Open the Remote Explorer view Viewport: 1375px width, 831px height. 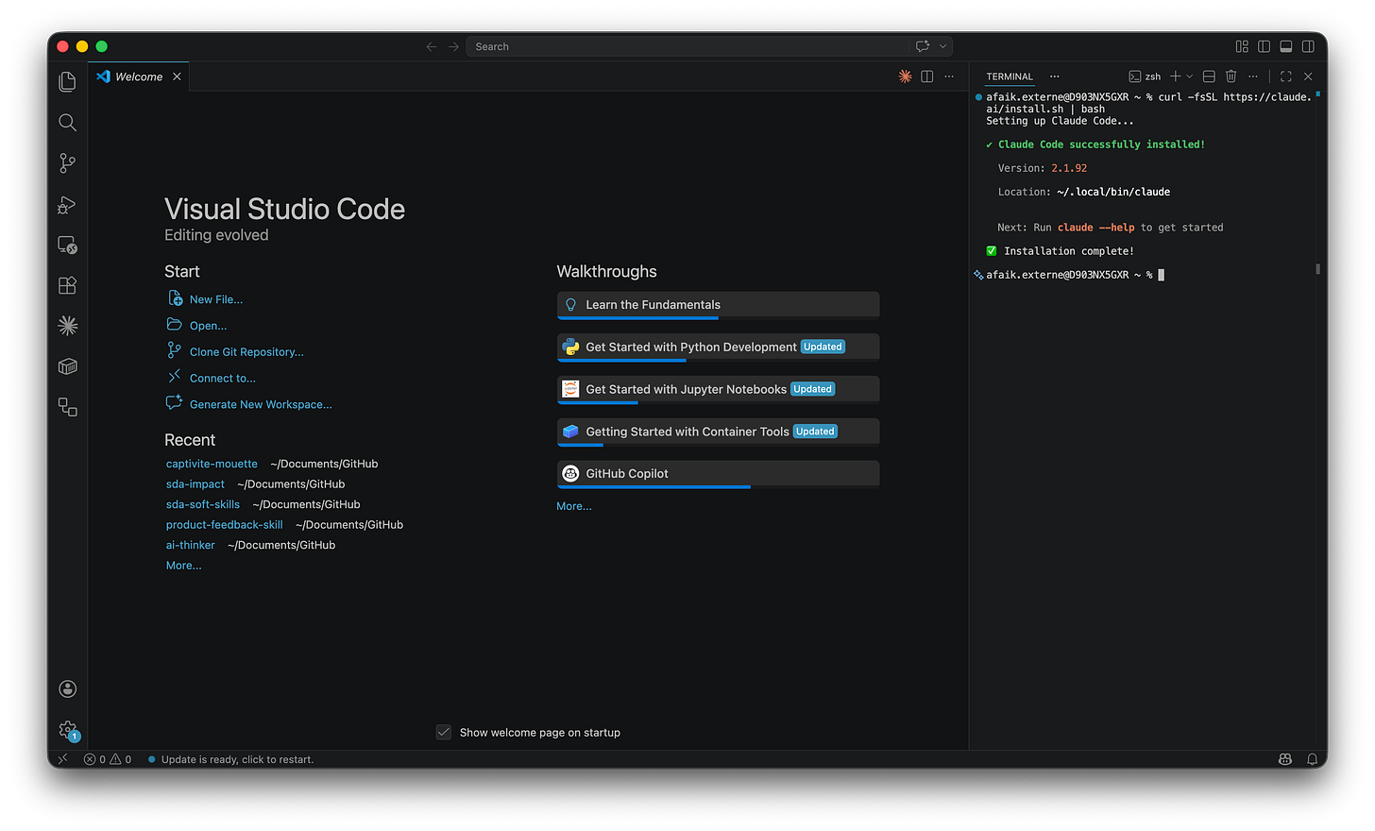point(67,245)
